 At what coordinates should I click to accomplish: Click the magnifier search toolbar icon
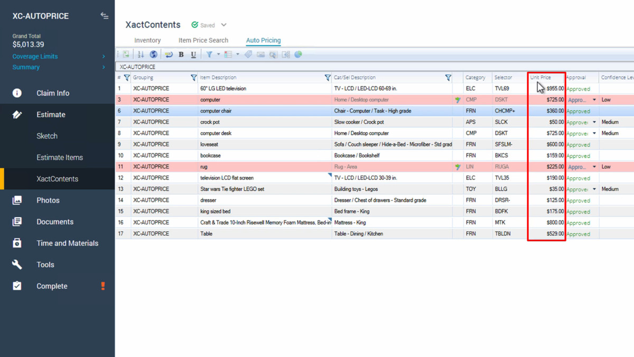(273, 54)
